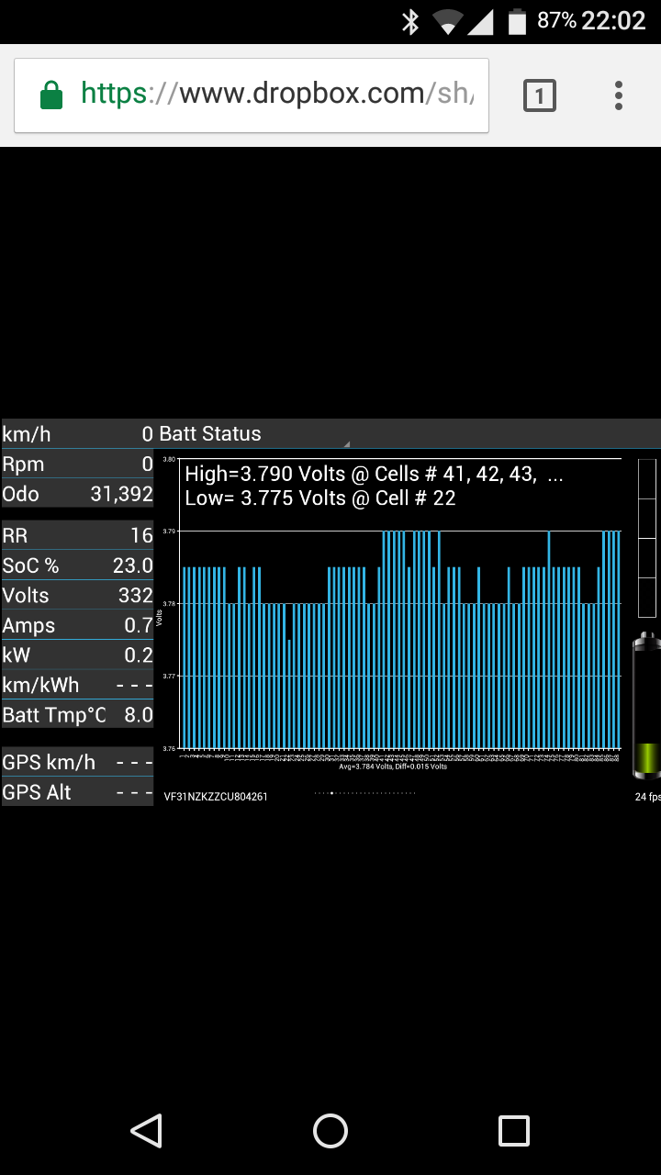The width and height of the screenshot is (661, 1175).
Task: Tap the page indicator dots below chart
Action: [x=364, y=792]
